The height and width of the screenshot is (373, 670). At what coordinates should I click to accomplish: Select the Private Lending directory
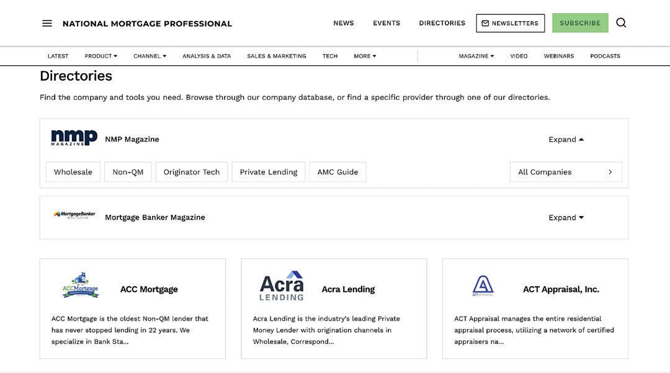point(269,172)
